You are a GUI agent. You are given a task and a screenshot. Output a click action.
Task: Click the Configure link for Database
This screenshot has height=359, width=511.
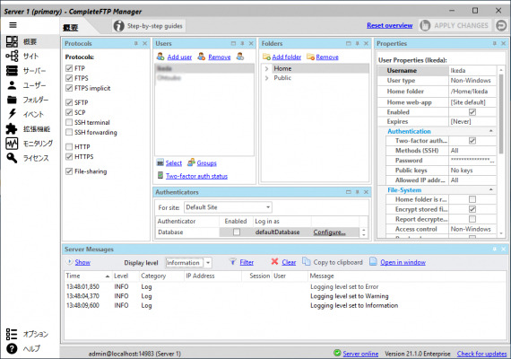[x=329, y=232]
